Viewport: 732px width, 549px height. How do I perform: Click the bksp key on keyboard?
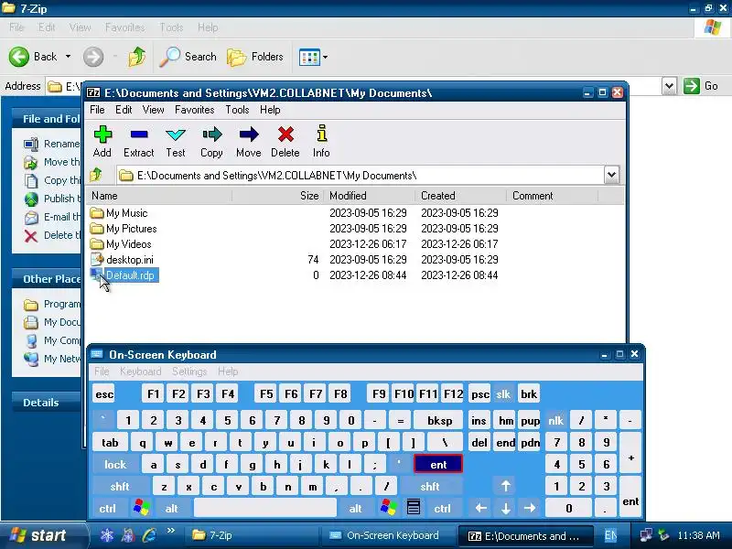tap(439, 421)
